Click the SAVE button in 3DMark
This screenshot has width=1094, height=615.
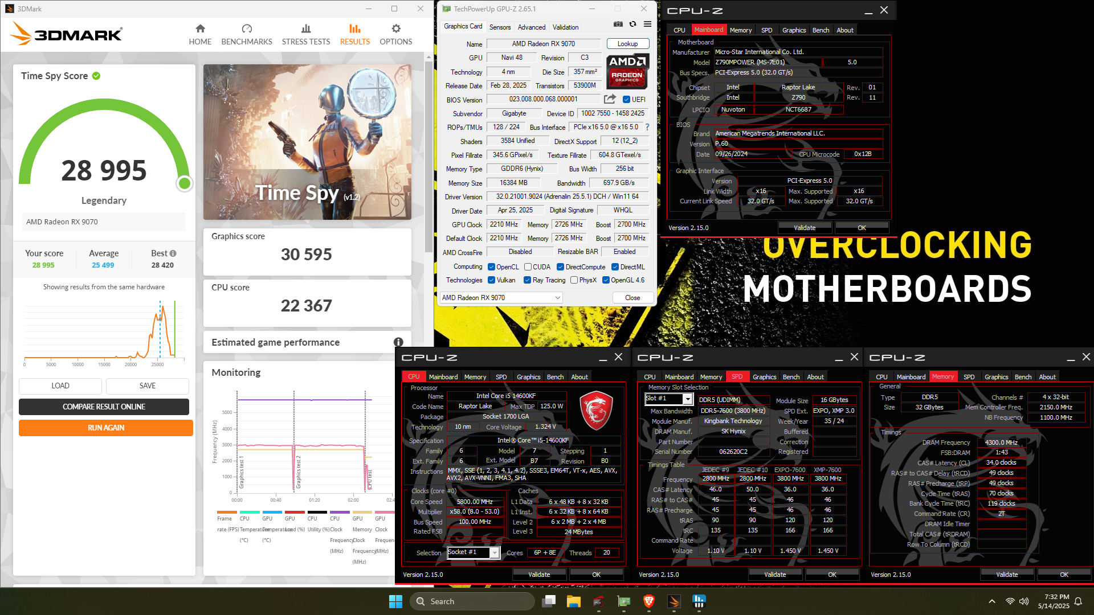click(147, 386)
